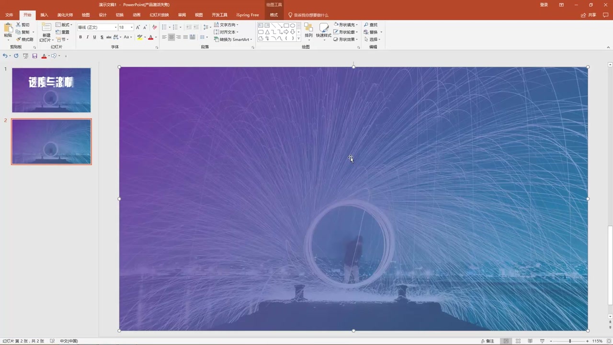Click Tell me what you want to do box
This screenshot has width=613, height=345.
click(308, 15)
